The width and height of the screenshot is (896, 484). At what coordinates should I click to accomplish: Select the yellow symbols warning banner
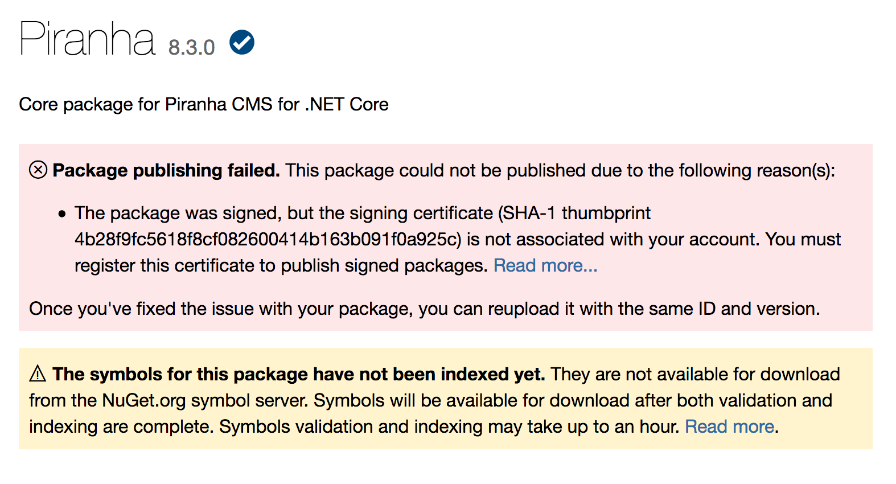tap(448, 399)
